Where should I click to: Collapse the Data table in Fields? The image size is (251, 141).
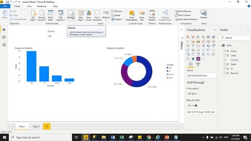(220, 45)
